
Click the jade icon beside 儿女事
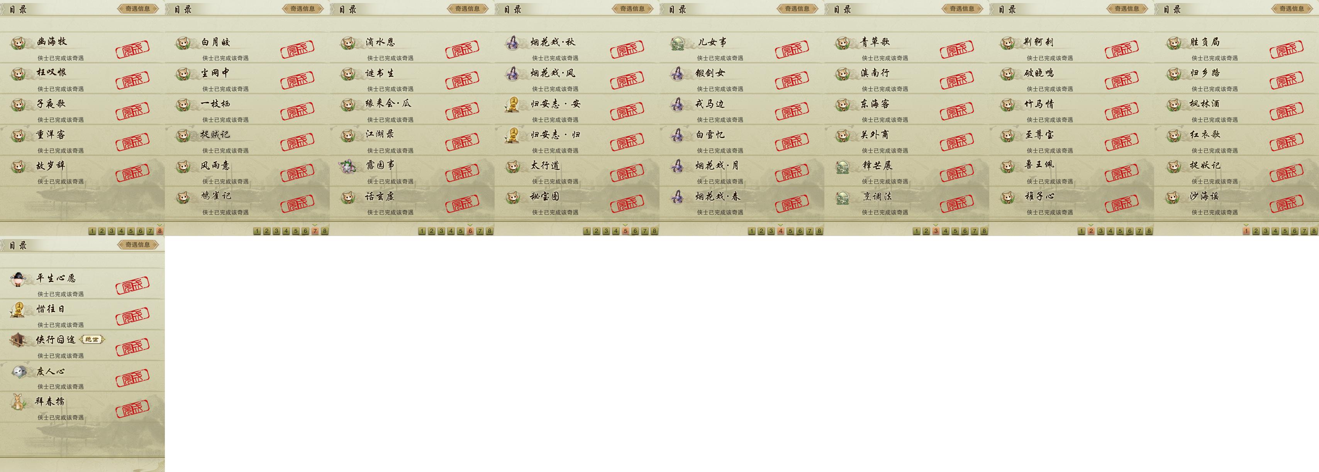coord(678,43)
